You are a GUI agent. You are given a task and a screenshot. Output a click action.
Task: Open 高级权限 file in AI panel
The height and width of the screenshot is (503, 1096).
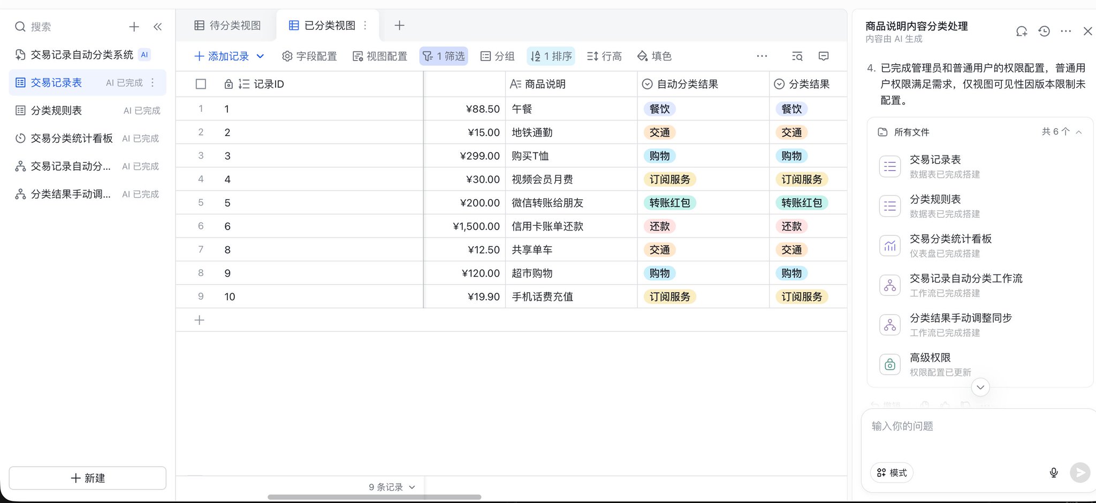click(x=979, y=364)
